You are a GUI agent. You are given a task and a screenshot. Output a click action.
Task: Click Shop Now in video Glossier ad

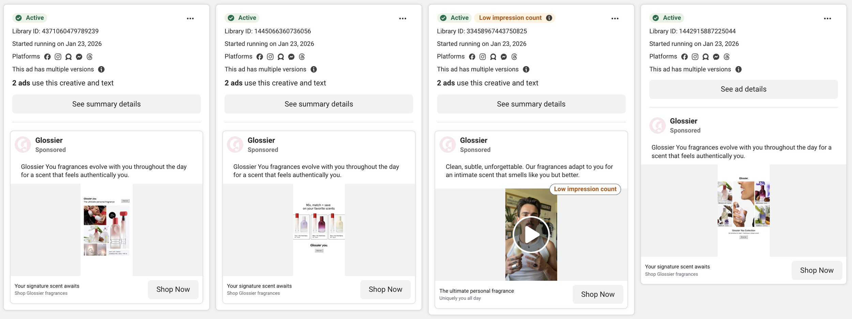598,294
